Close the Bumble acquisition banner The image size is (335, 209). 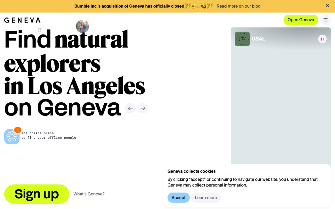point(327,6)
